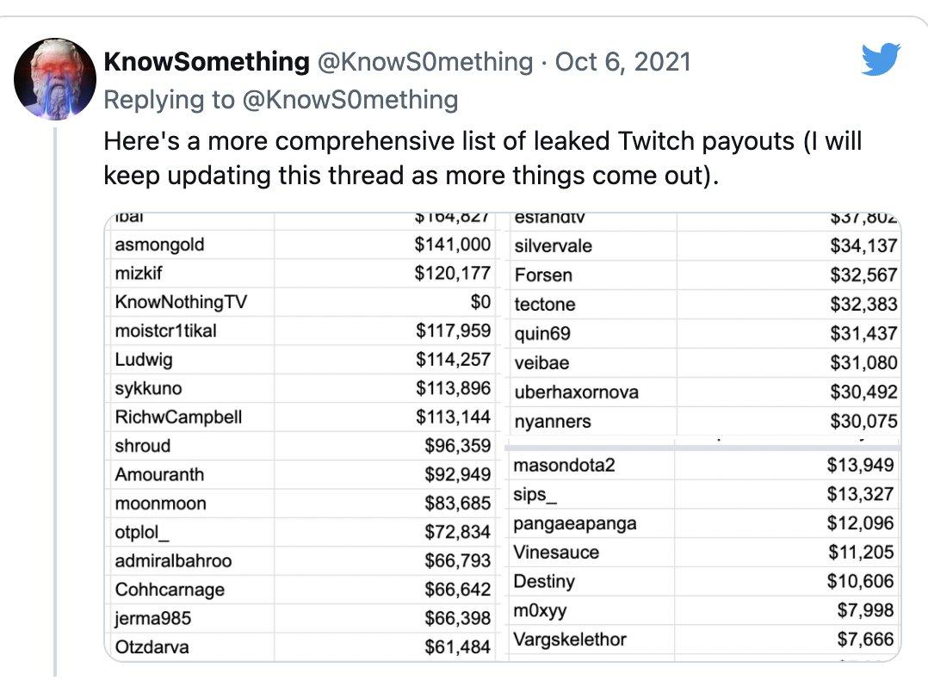Image resolution: width=928 pixels, height=680 pixels.
Task: Click the Amouranth $92,949 entry
Action: (302, 474)
